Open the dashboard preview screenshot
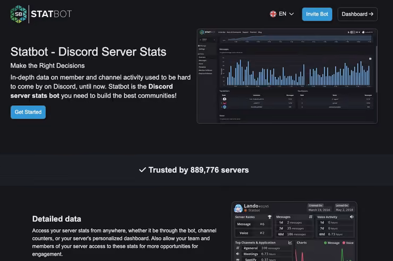Viewport: 393px width, 261px height. (x=287, y=76)
